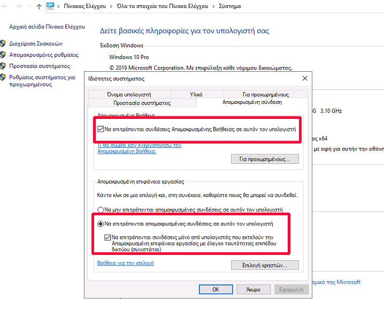The width and height of the screenshot is (384, 331).
Task: Click the Άκυρο button
Action: pos(253,289)
